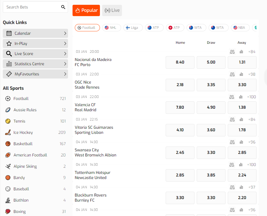Screen dimensions: 267x216
Task: Pick Away odds 1.31 for FC Porto
Action: [242, 62]
